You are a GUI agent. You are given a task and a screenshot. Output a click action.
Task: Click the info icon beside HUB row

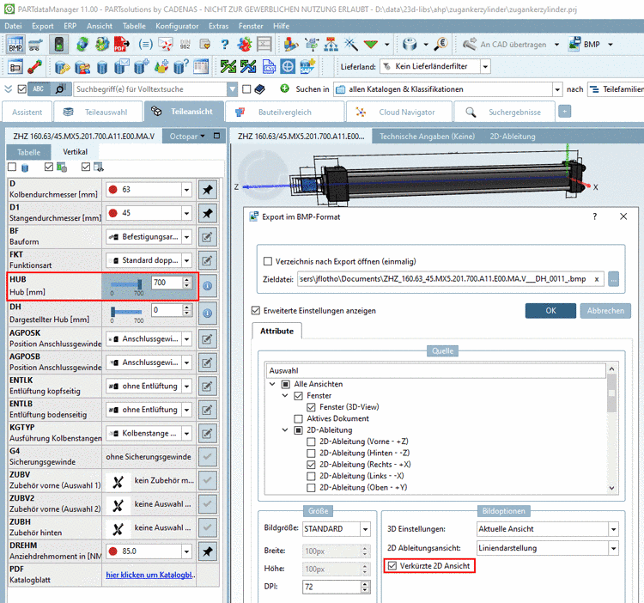(x=207, y=286)
